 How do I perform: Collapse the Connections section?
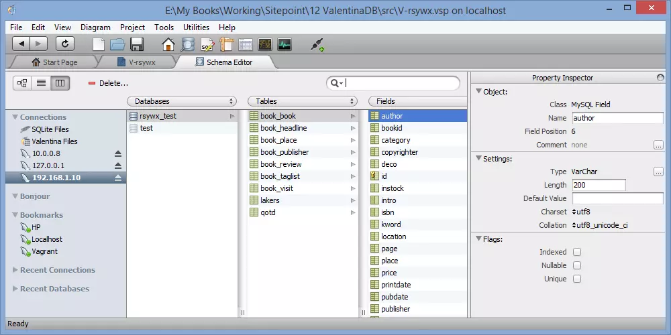point(15,117)
